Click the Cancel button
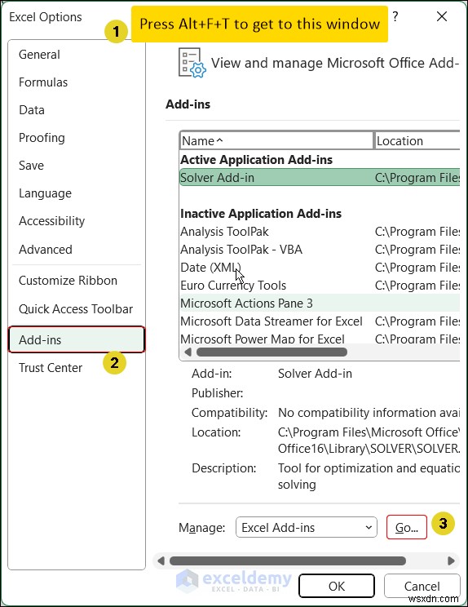This screenshot has height=607, width=468. (x=422, y=586)
